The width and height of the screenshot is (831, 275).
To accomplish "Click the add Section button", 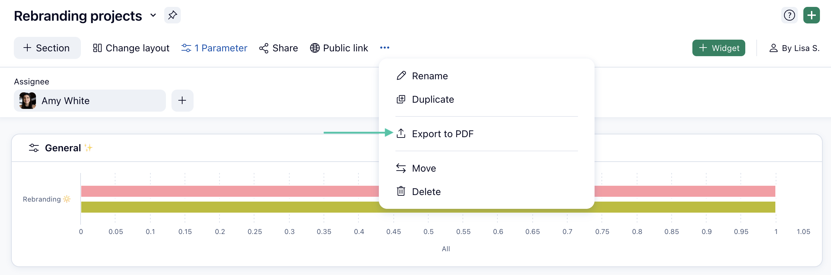I will pyautogui.click(x=47, y=48).
